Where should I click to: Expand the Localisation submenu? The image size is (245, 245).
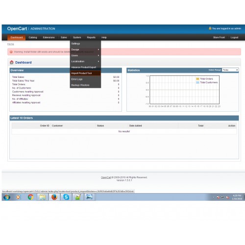pyautogui.click(x=85, y=61)
